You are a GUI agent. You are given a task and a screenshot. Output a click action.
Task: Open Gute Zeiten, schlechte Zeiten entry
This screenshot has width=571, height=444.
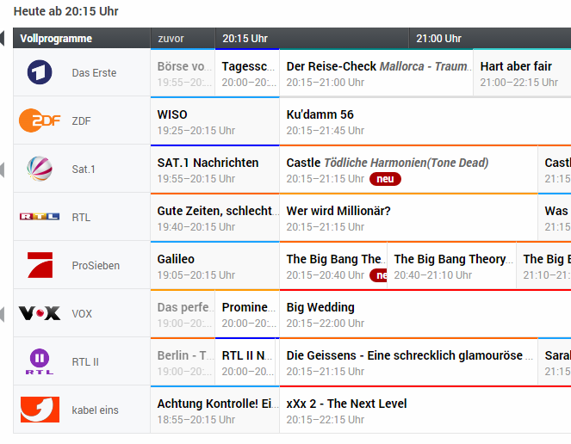(214, 218)
